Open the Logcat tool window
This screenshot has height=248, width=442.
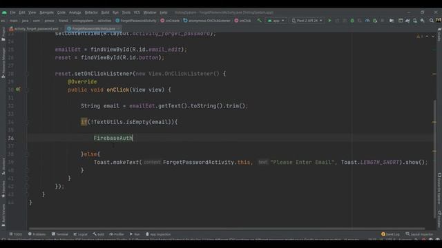(x=81, y=234)
